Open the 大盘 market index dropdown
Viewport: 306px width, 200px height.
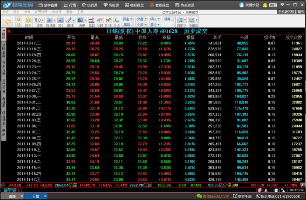pos(141,19)
